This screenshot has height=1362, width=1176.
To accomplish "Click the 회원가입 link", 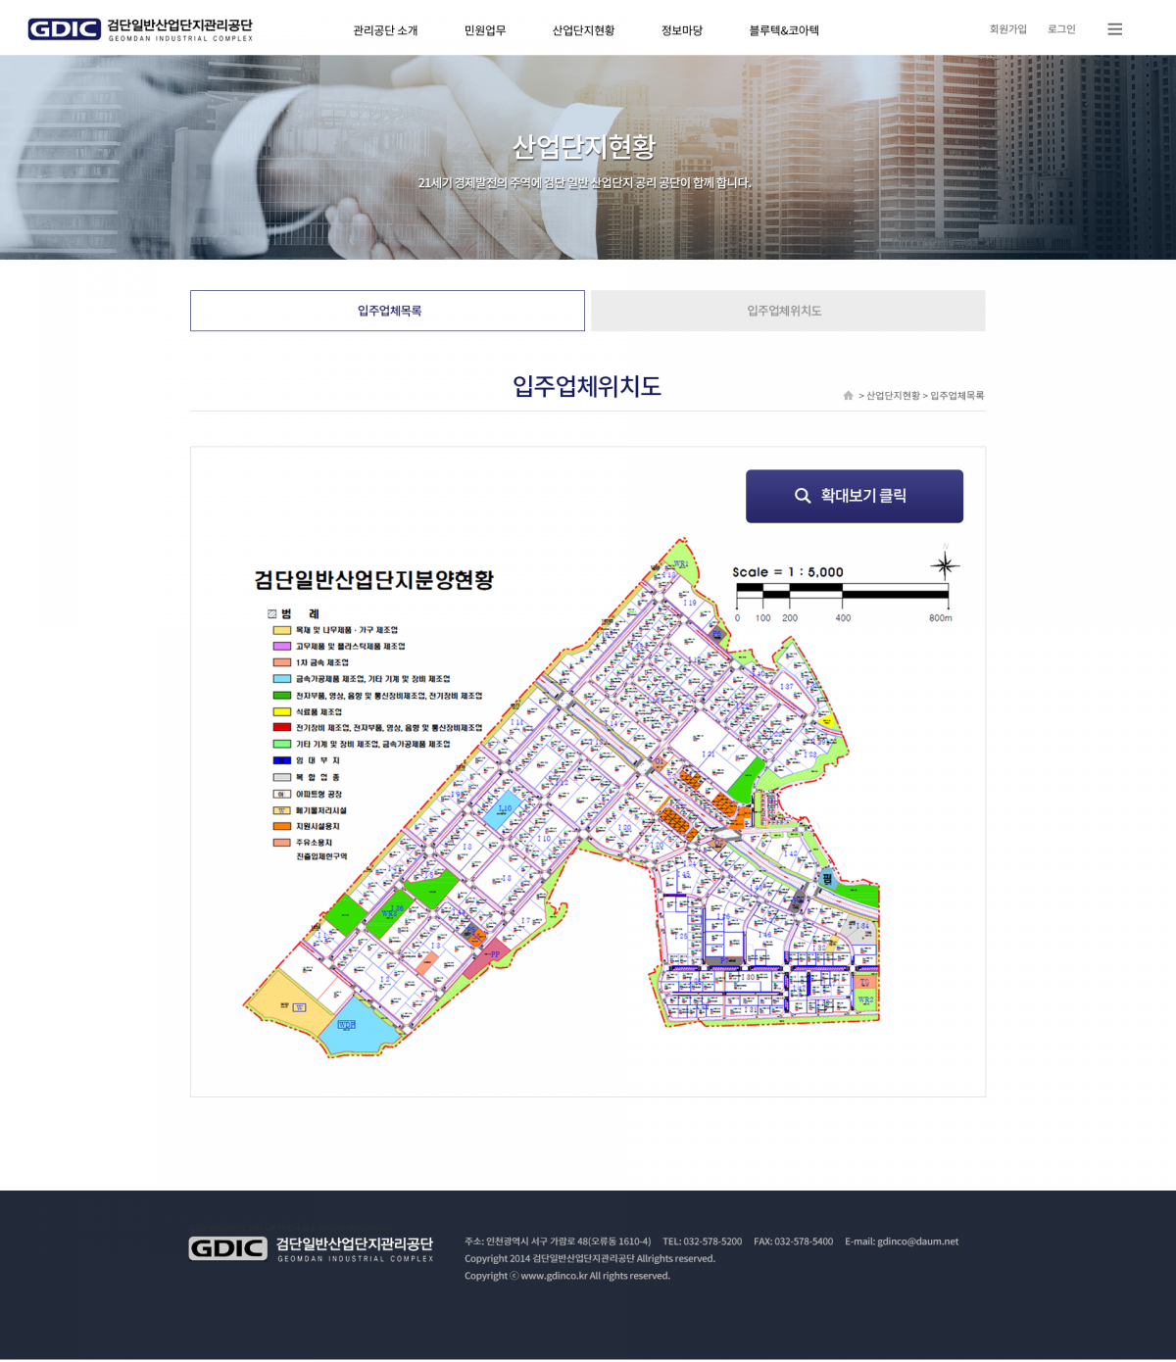I will [x=1007, y=29].
